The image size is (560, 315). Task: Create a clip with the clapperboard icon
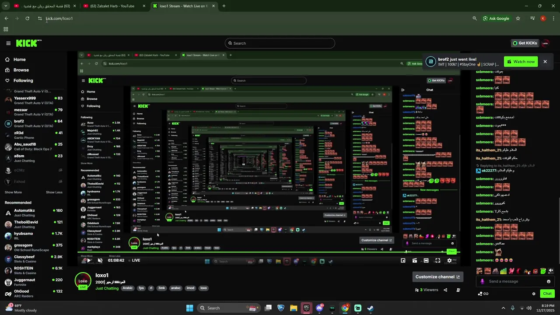point(414,260)
